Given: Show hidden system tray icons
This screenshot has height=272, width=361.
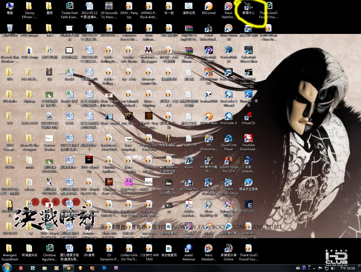Looking at the screenshot, I should 314,268.
